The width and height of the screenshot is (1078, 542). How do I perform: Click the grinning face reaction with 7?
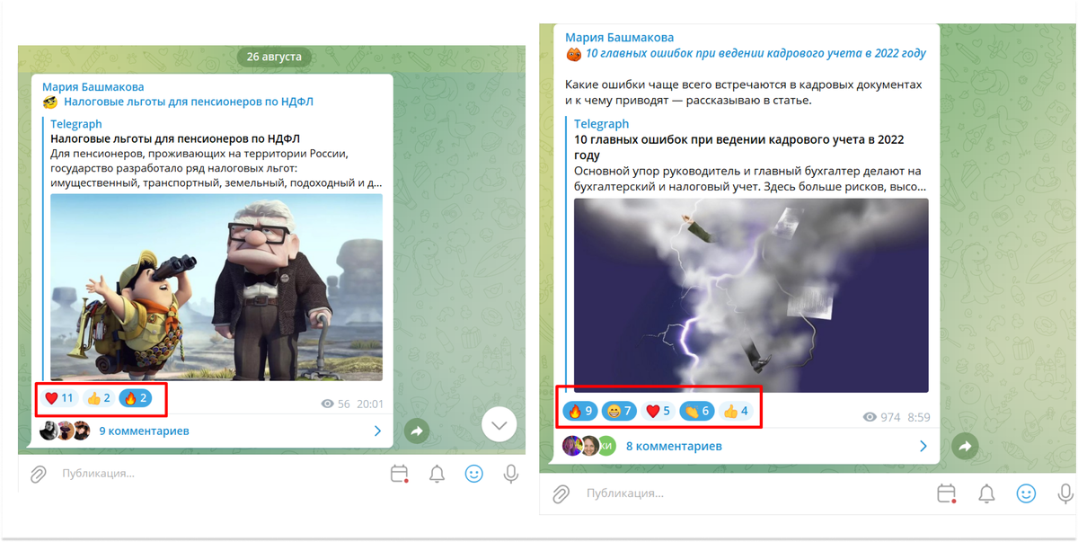[x=619, y=411]
